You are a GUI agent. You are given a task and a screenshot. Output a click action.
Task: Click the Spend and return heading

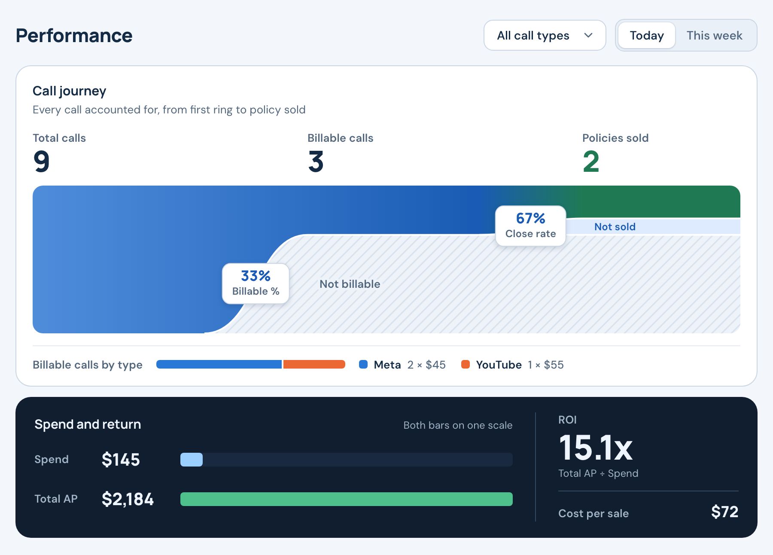coord(88,424)
